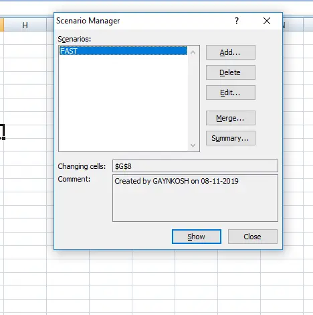Delete the selected FAST scenario
This screenshot has height=315, width=313.
click(x=231, y=72)
